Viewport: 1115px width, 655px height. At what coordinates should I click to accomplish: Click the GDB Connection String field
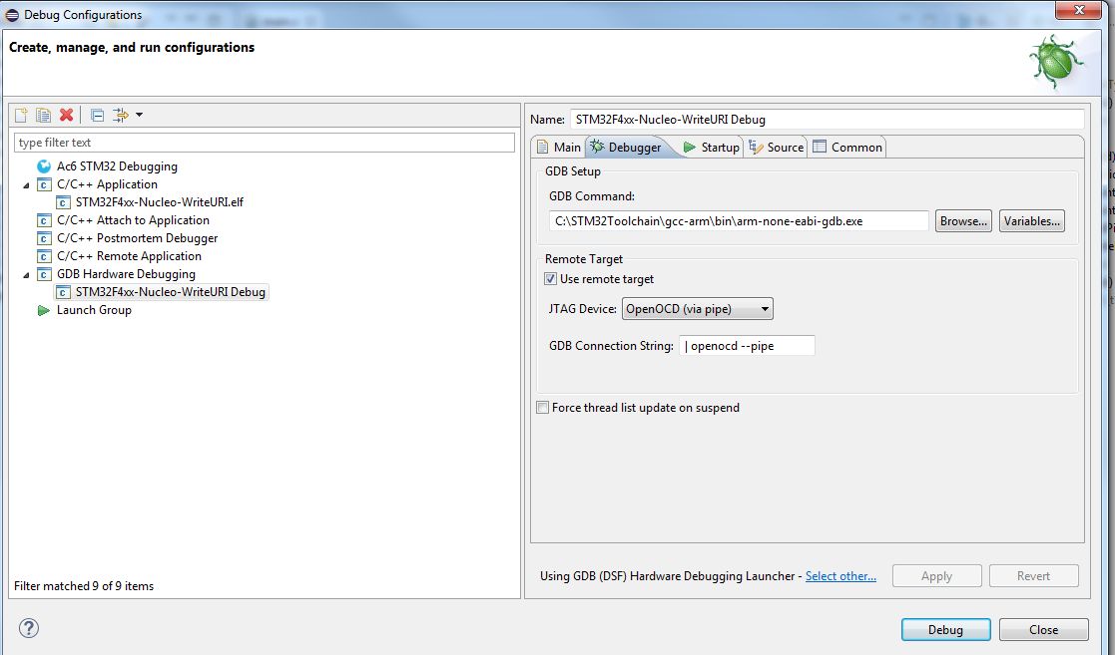coord(747,346)
